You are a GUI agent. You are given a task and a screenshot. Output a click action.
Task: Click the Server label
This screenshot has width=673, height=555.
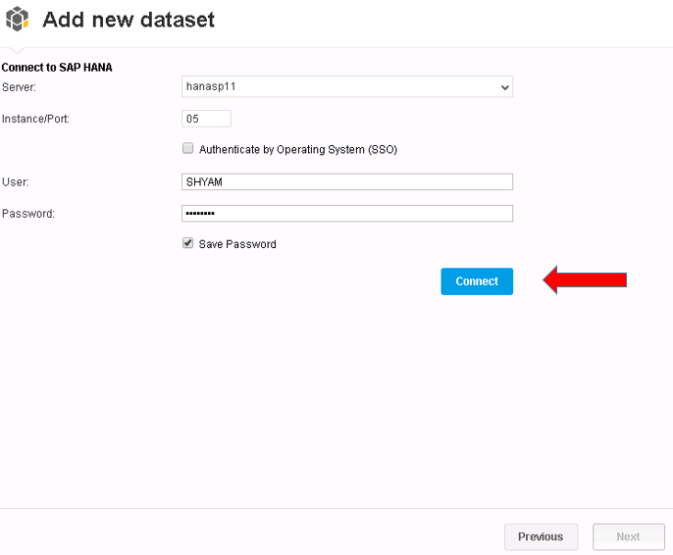[19, 87]
